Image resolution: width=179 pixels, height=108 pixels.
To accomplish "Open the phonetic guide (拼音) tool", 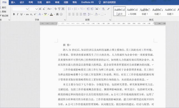I will click(59, 9).
